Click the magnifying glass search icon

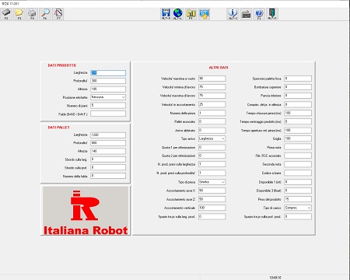[x=45, y=14]
